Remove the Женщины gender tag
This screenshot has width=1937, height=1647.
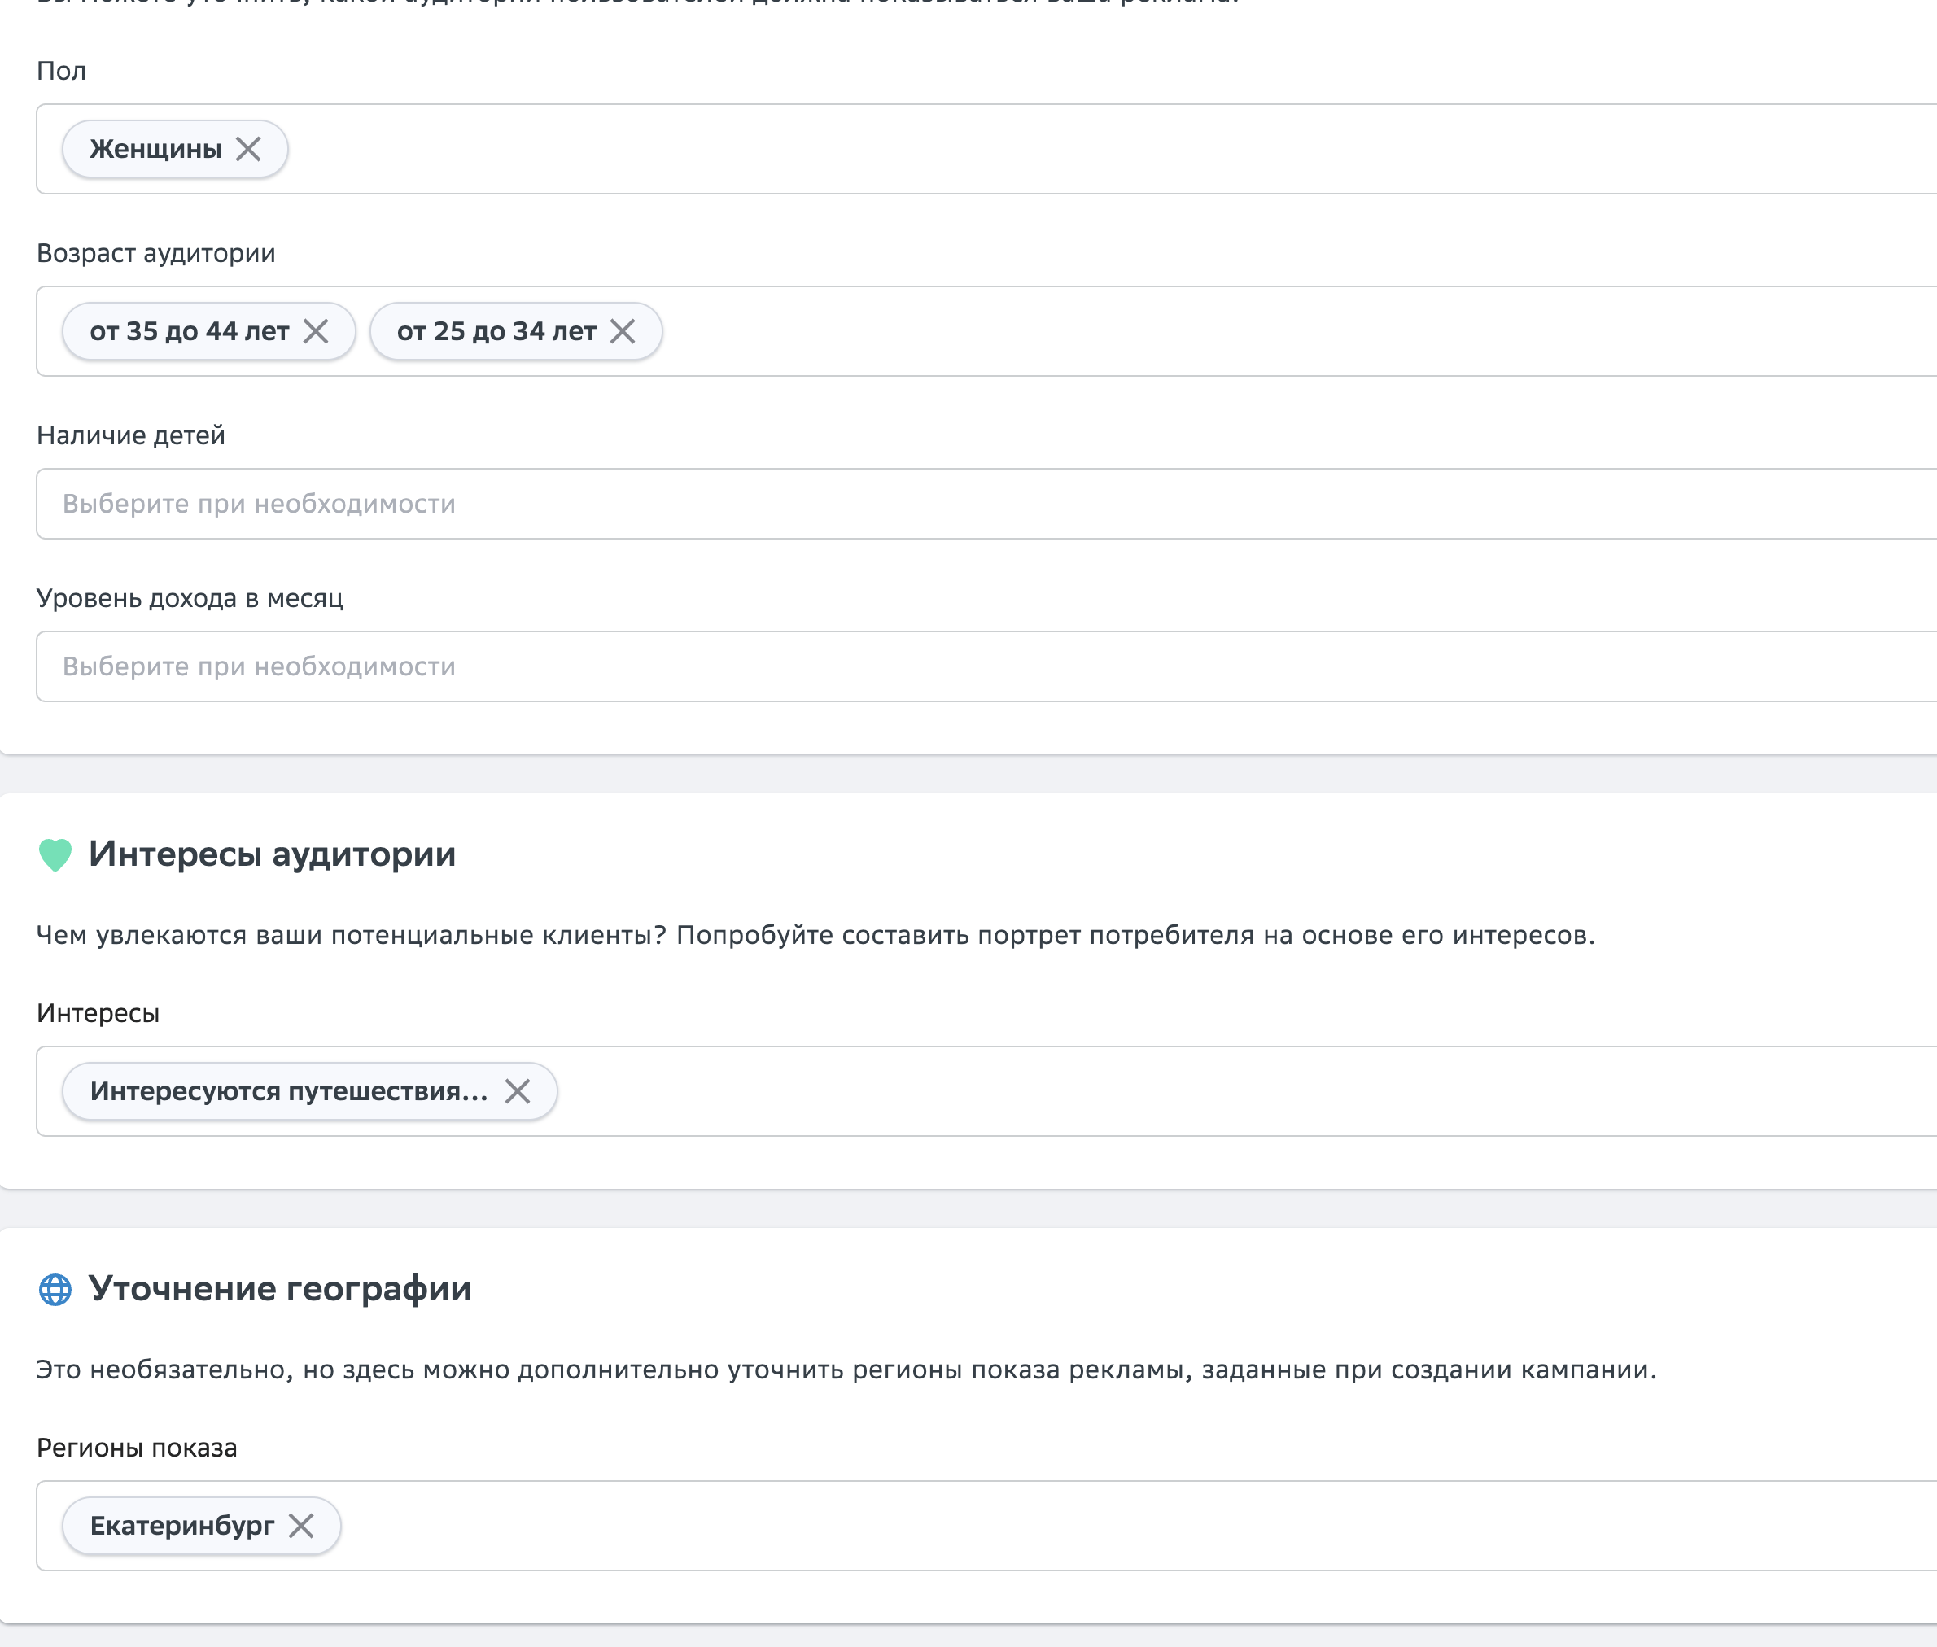point(248,150)
